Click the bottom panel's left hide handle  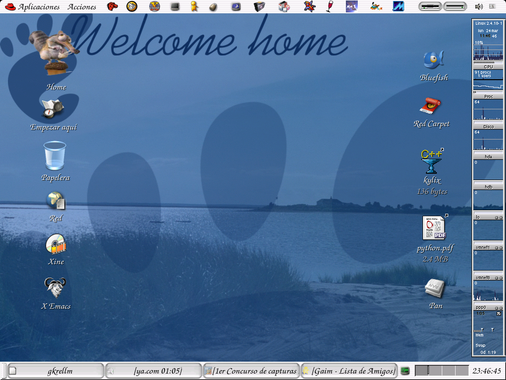click(4, 371)
